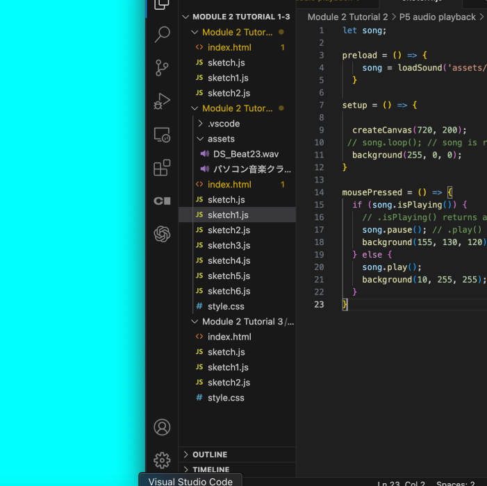This screenshot has width=487, height=486.
Task: Click the background(255, 0, 0) line
Action: coord(407,155)
